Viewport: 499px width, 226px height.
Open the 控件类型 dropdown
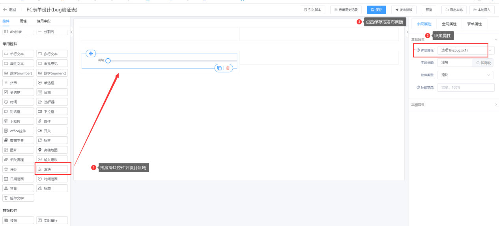click(466, 75)
